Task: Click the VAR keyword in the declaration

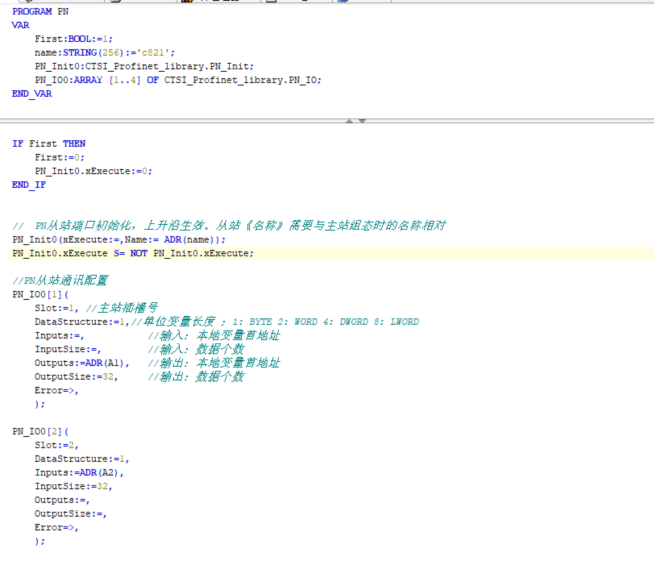Action: click(x=21, y=25)
